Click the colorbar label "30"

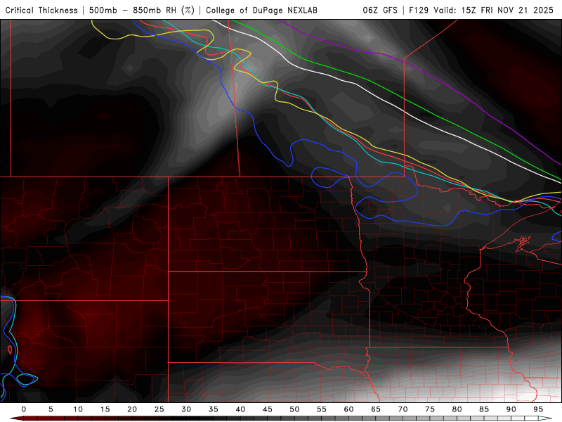(186, 409)
